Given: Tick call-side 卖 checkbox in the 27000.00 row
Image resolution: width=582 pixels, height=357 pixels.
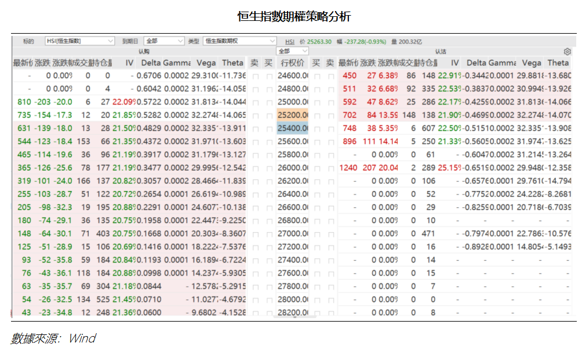Looking at the screenshot, I should pyautogui.click(x=256, y=235).
